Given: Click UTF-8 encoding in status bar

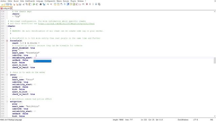Looking at the screenshot, I should pyautogui.click(x=195, y=120).
